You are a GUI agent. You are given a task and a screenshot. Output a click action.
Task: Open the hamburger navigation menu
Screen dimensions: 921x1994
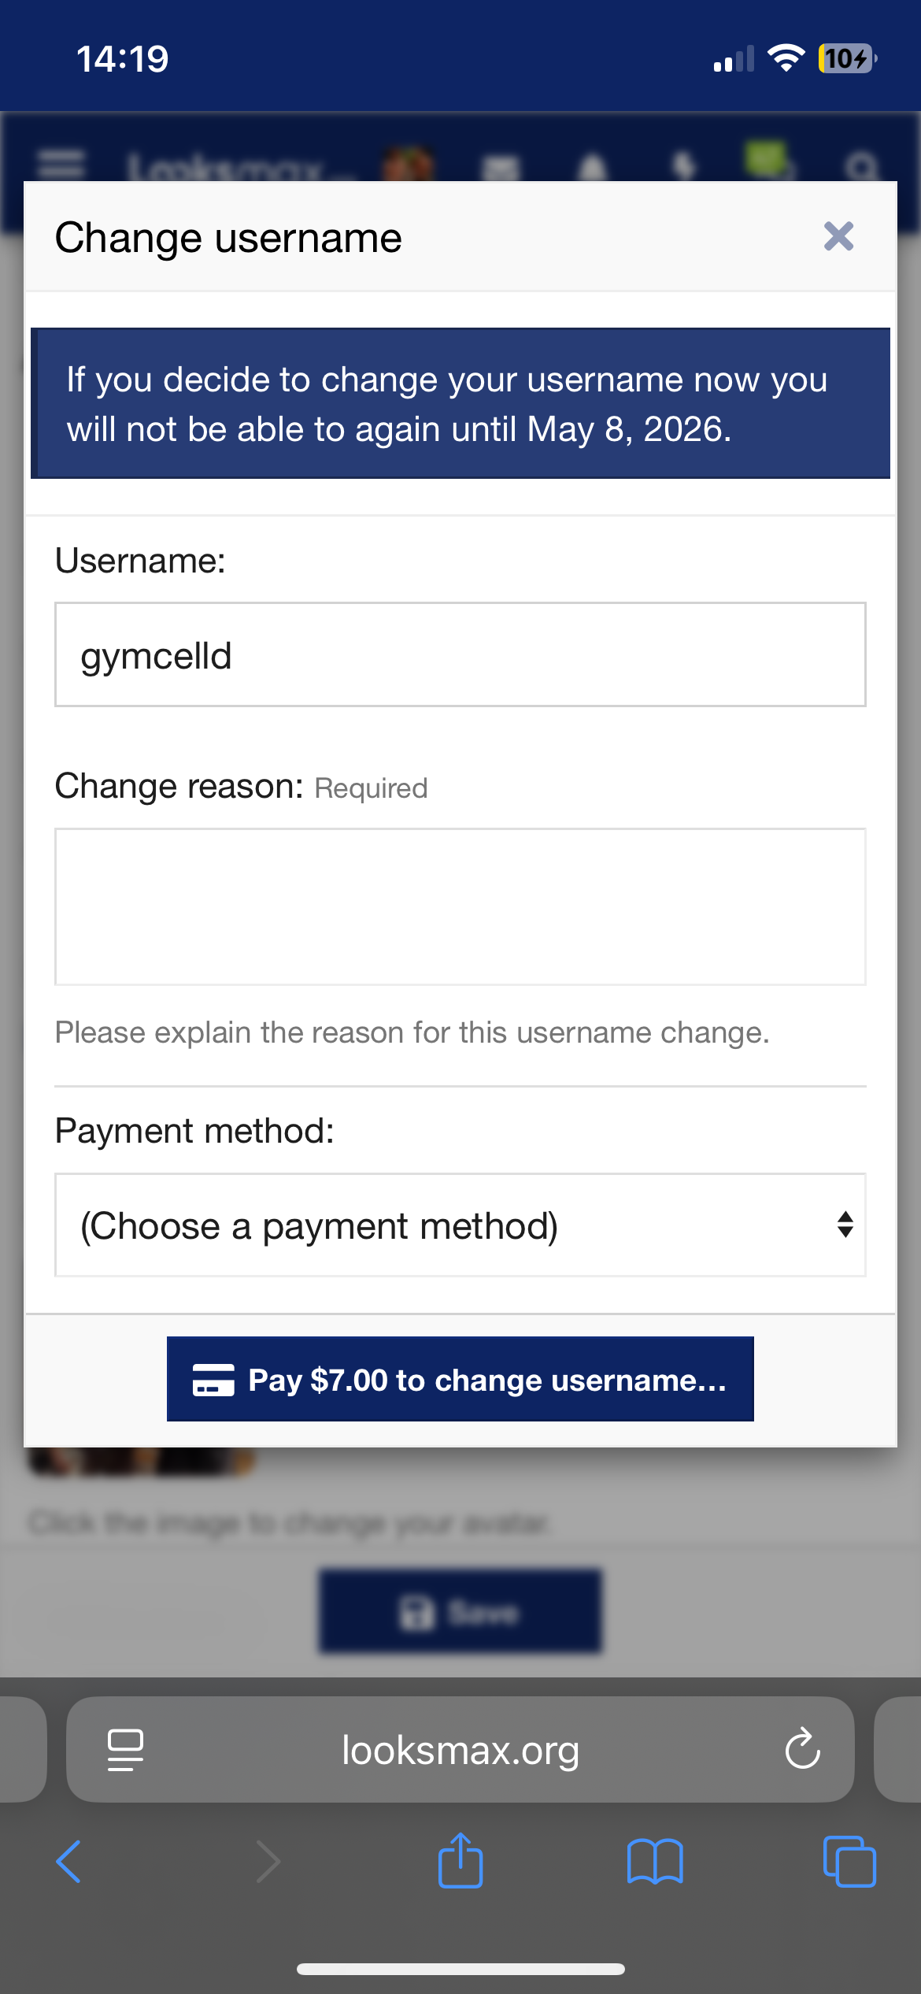[x=61, y=165]
